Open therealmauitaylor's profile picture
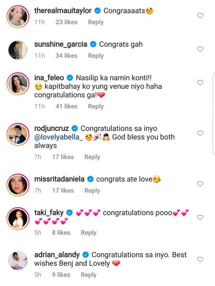This screenshot has height=286, width=215. pos(18,16)
